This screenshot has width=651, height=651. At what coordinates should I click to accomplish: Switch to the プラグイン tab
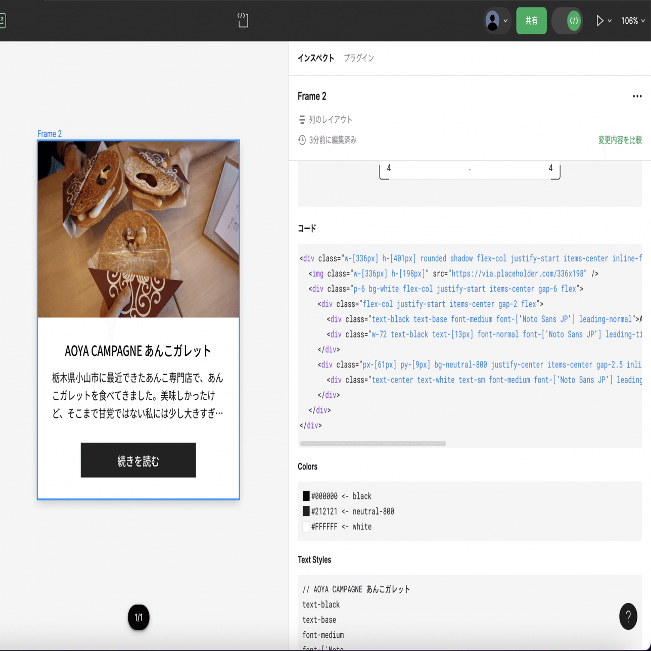[359, 58]
